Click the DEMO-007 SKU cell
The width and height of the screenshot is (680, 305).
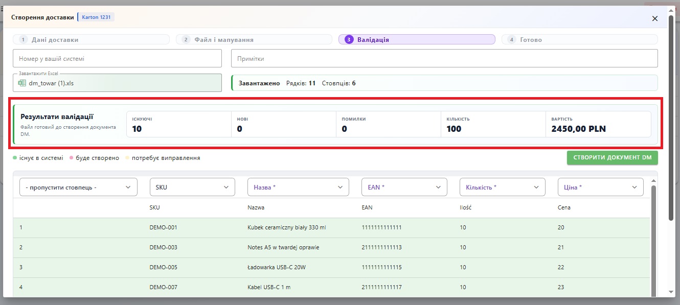pyautogui.click(x=163, y=287)
